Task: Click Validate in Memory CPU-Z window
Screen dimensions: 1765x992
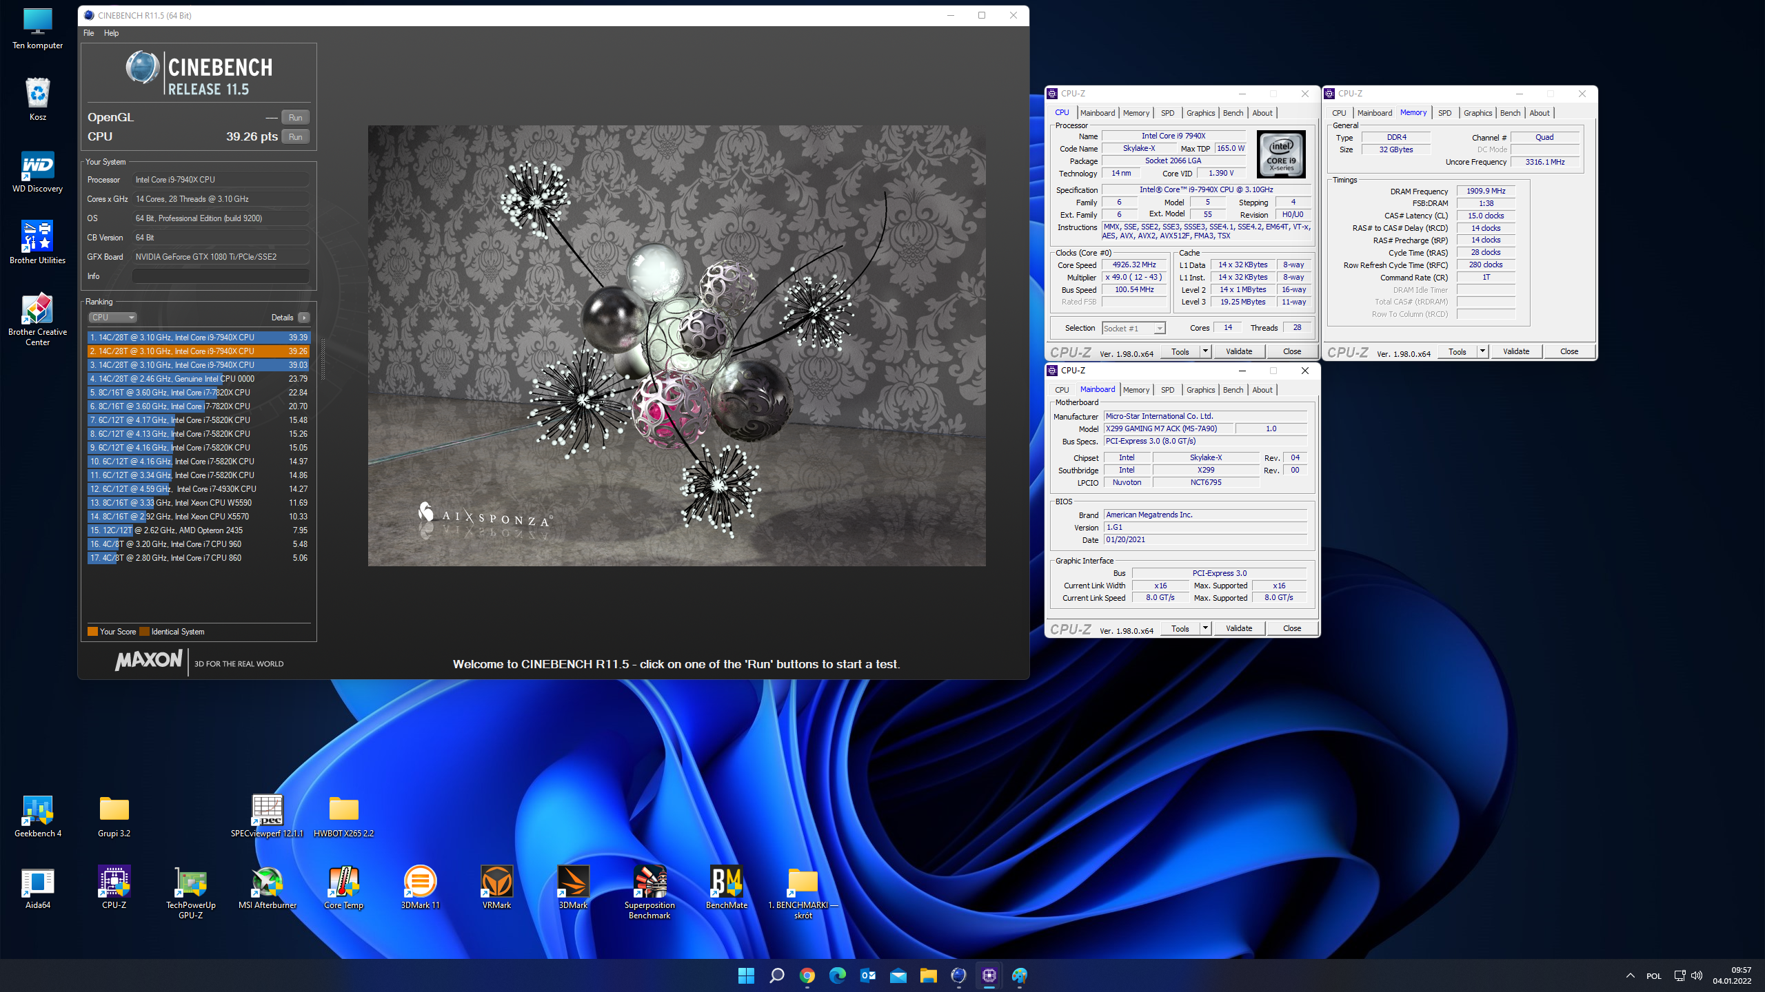Action: pos(1516,352)
